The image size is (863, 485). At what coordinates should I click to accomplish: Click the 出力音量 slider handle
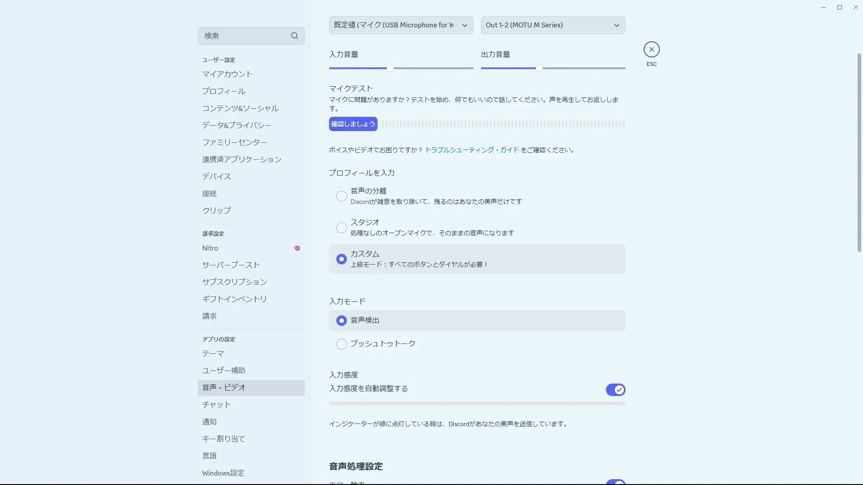(x=539, y=68)
